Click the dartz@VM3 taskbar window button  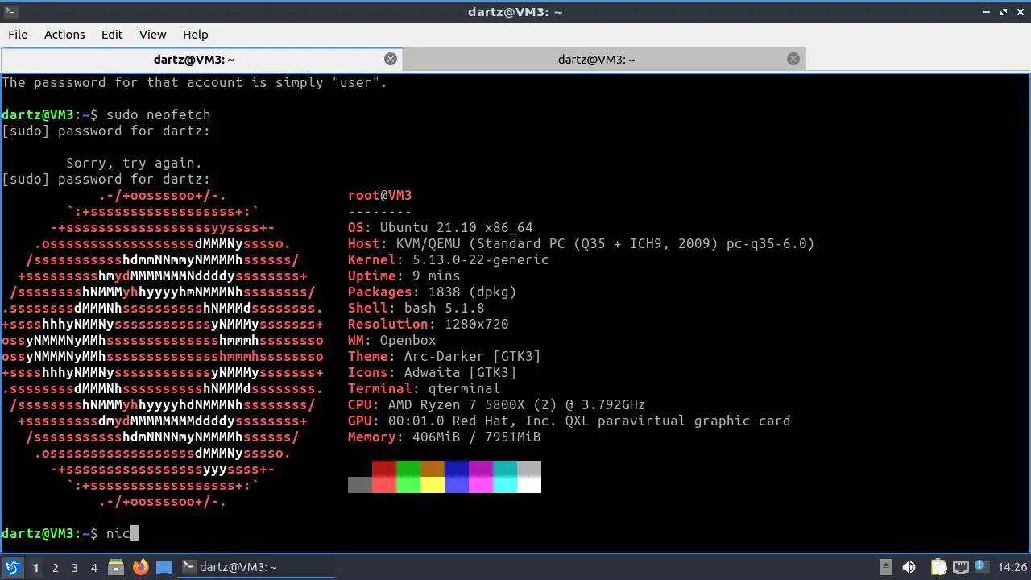tap(256, 567)
